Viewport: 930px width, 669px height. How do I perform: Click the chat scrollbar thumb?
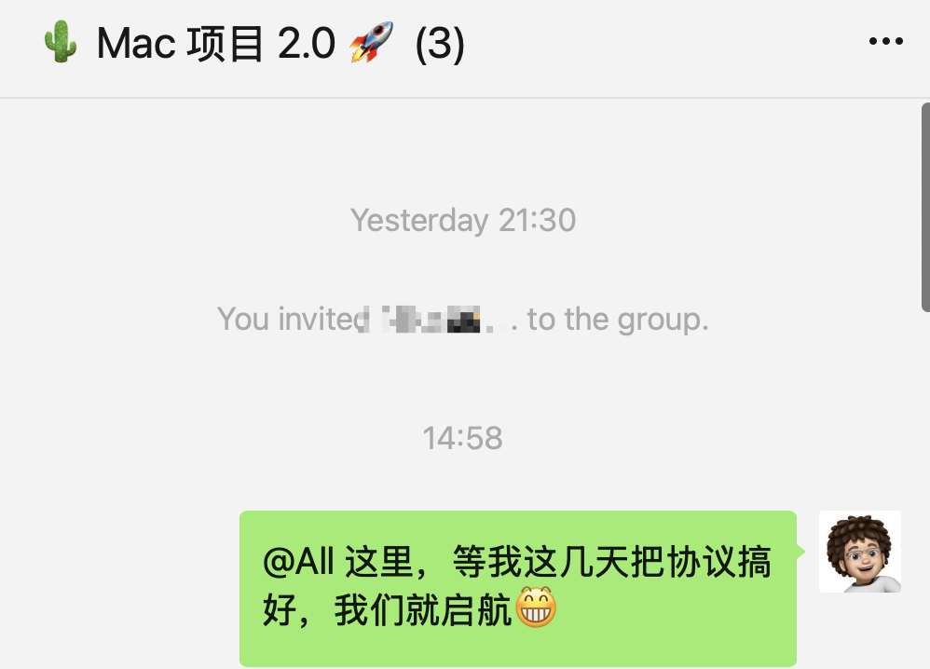tap(925, 207)
